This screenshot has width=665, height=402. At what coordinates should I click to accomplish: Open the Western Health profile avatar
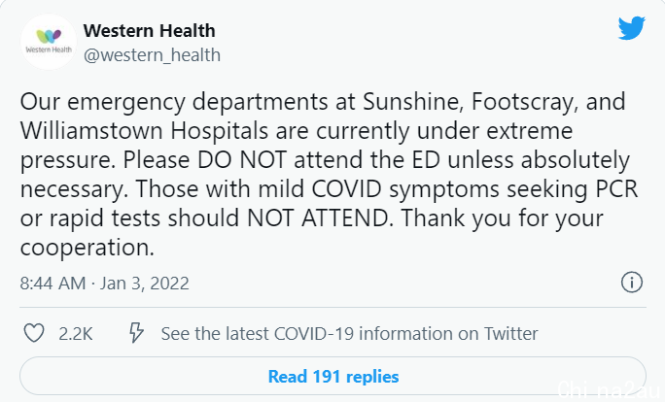[49, 42]
